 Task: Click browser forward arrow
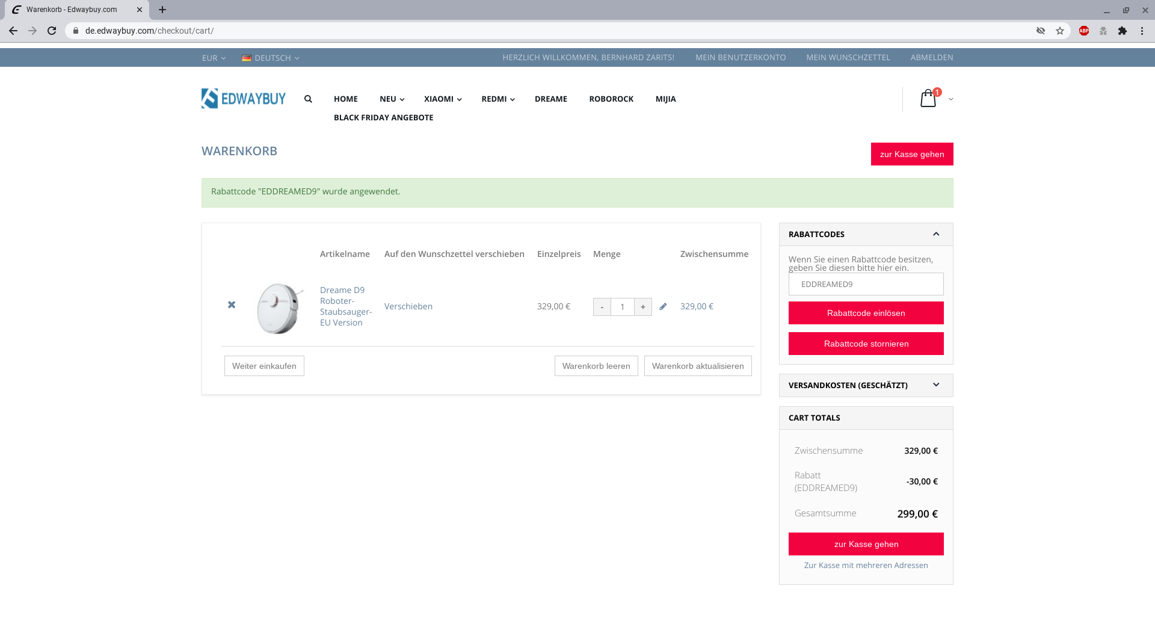(32, 31)
